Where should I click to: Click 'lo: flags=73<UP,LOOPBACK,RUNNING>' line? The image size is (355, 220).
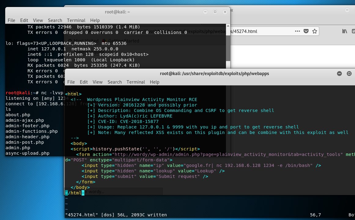[x=66, y=43]
